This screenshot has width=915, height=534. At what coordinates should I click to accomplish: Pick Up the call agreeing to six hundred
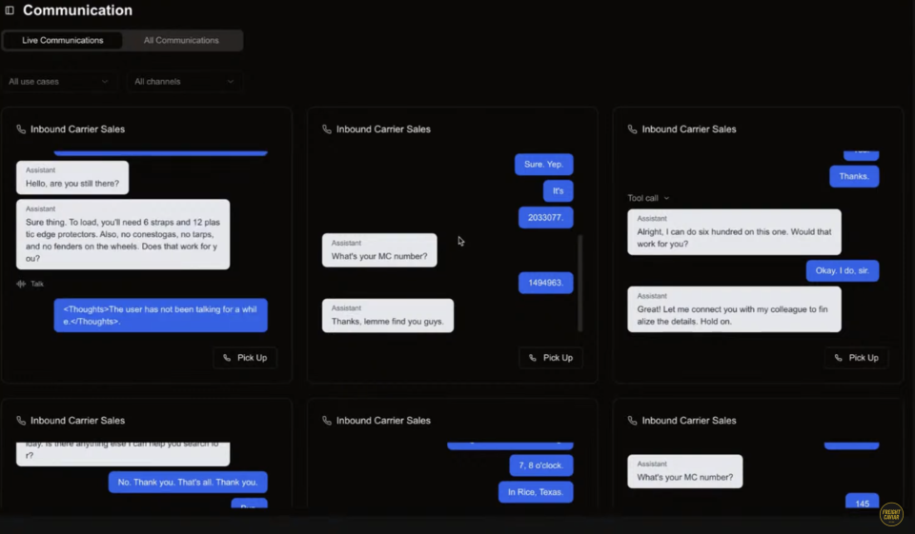click(857, 358)
